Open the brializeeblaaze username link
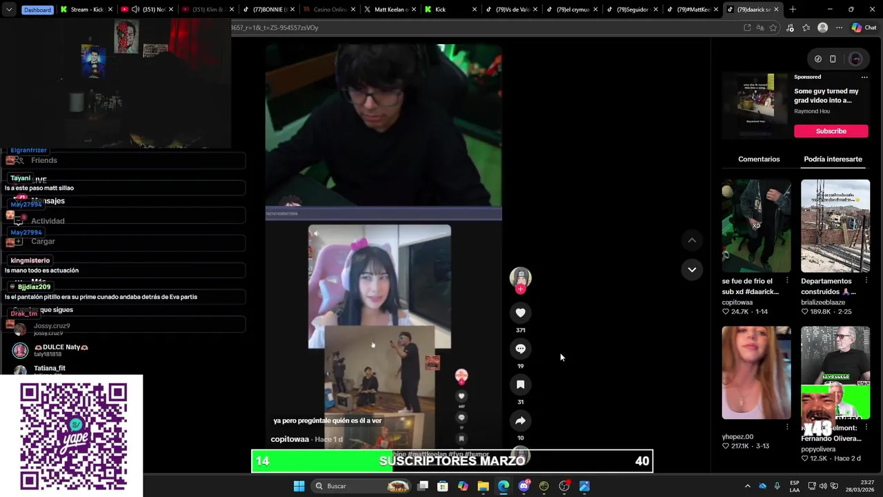Screen dimensions: 883x497 click(823, 302)
